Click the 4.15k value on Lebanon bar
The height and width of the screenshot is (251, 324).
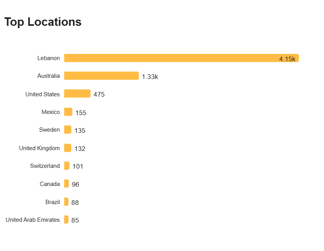click(287, 59)
